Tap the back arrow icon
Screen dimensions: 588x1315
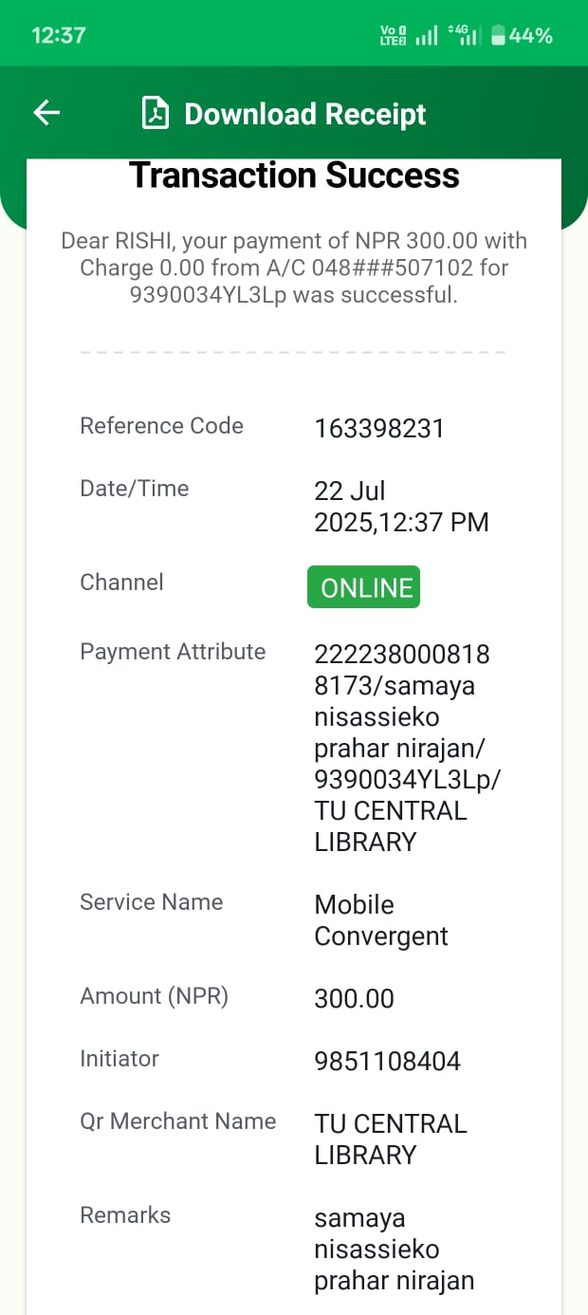[x=46, y=113]
